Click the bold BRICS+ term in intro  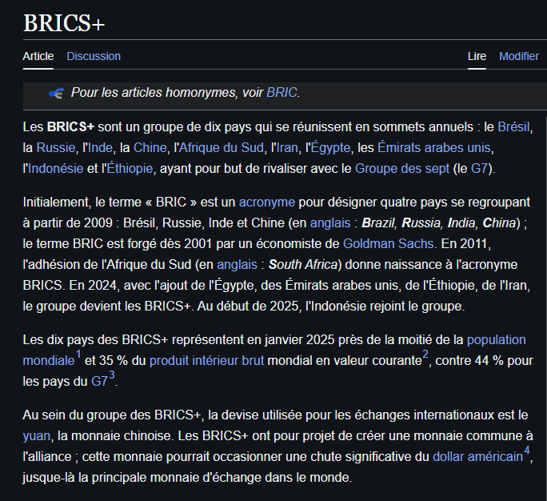[70, 126]
